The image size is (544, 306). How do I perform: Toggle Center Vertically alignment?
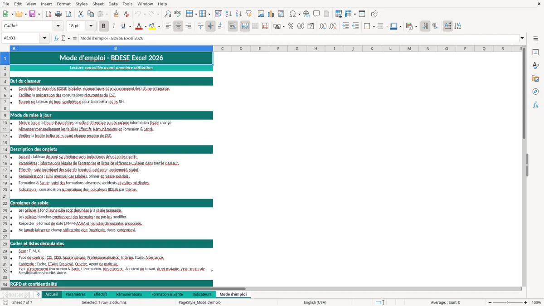pos(210,26)
